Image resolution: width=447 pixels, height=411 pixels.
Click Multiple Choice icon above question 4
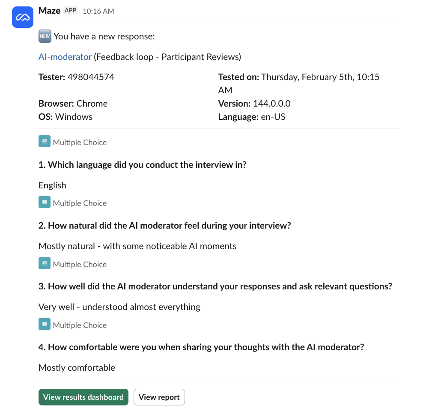45,325
